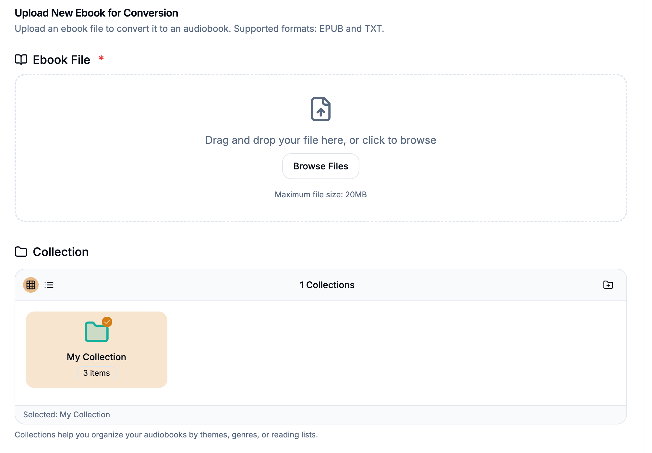Switch collections to list view
The width and height of the screenshot is (652, 453).
pos(49,285)
